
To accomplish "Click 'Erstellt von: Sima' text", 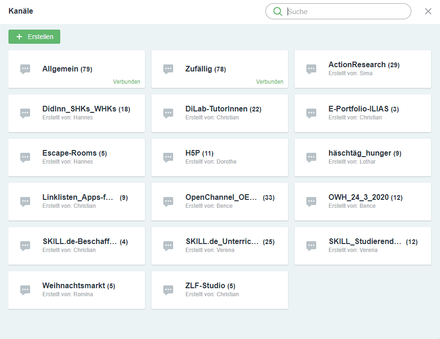I will click(351, 73).
